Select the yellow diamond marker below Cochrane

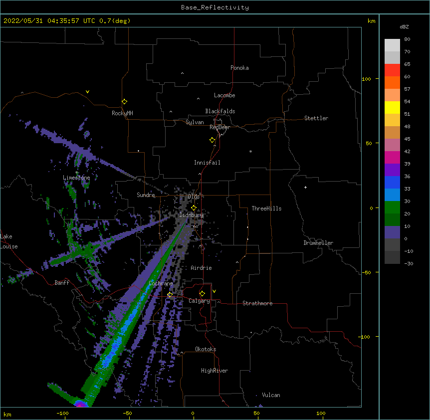[x=170, y=295]
